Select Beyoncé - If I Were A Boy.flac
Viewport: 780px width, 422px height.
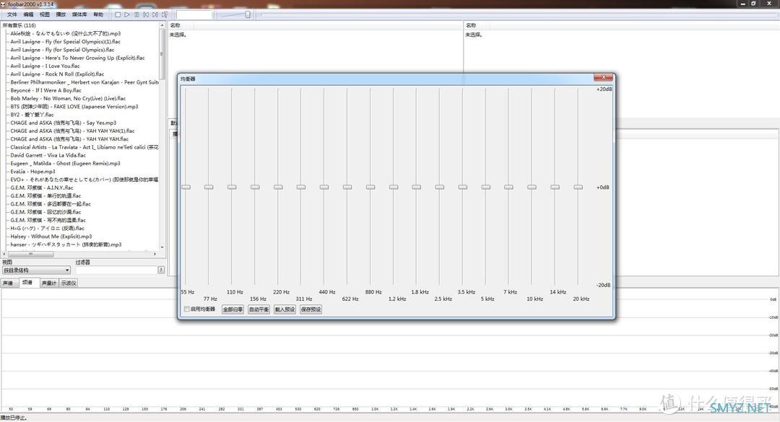pyautogui.click(x=45, y=90)
